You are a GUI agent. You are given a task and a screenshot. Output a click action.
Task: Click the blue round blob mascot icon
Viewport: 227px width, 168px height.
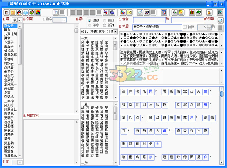(26, 12)
